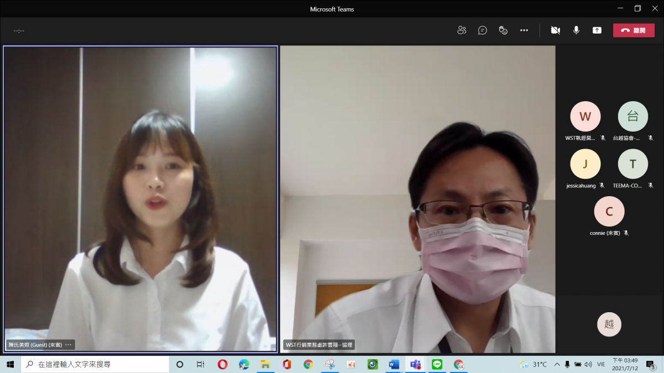Open the Windows Start menu
This screenshot has height=373, width=664.
click(10, 365)
